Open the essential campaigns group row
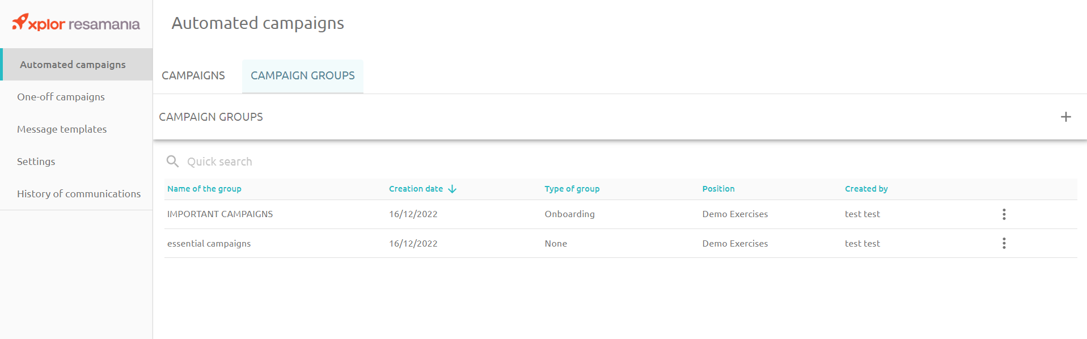The width and height of the screenshot is (1087, 339). (620, 243)
